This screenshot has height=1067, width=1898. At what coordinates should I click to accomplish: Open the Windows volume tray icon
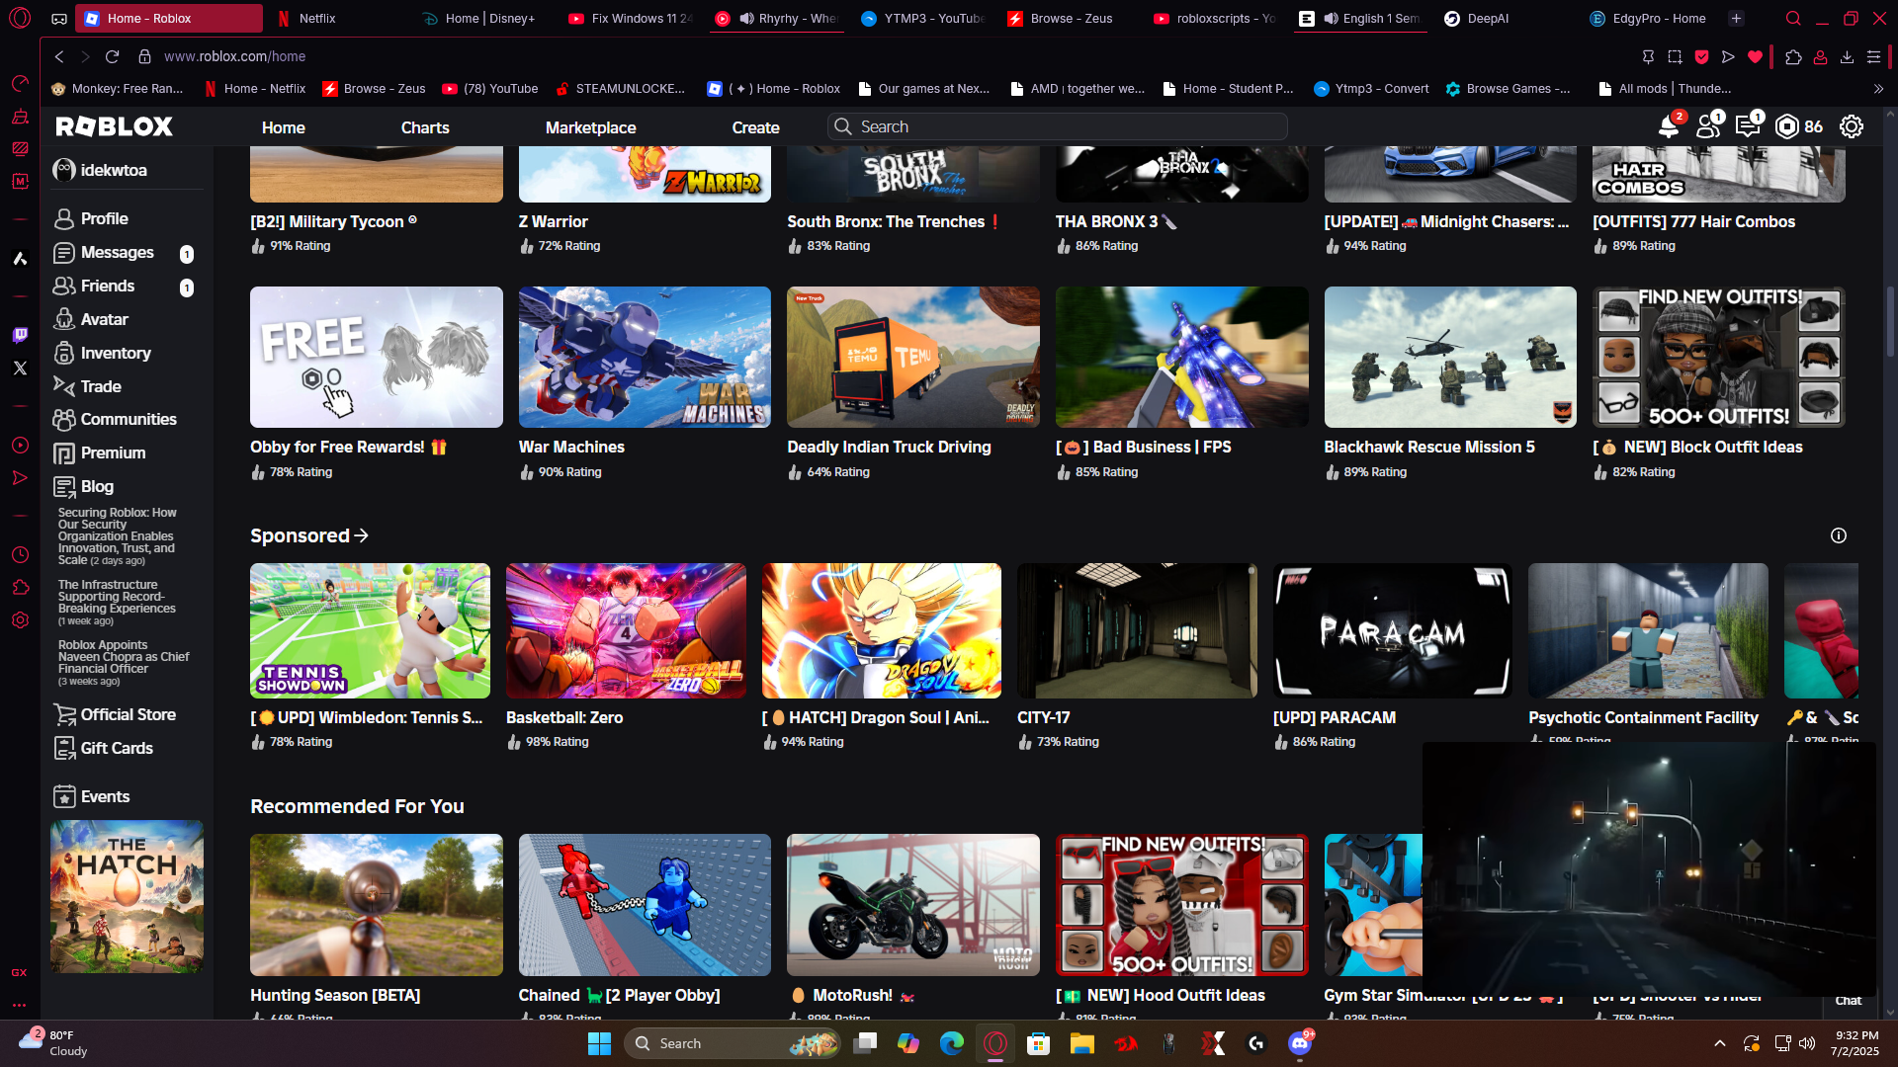1807,1043
